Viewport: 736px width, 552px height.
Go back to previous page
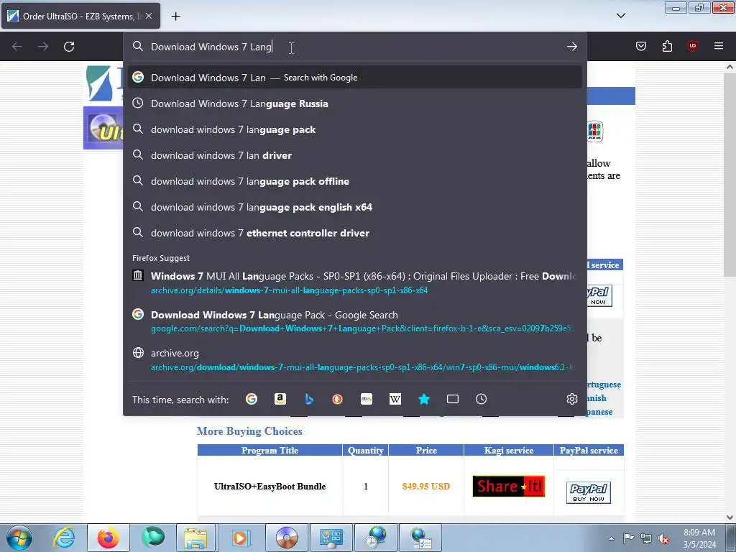click(17, 47)
